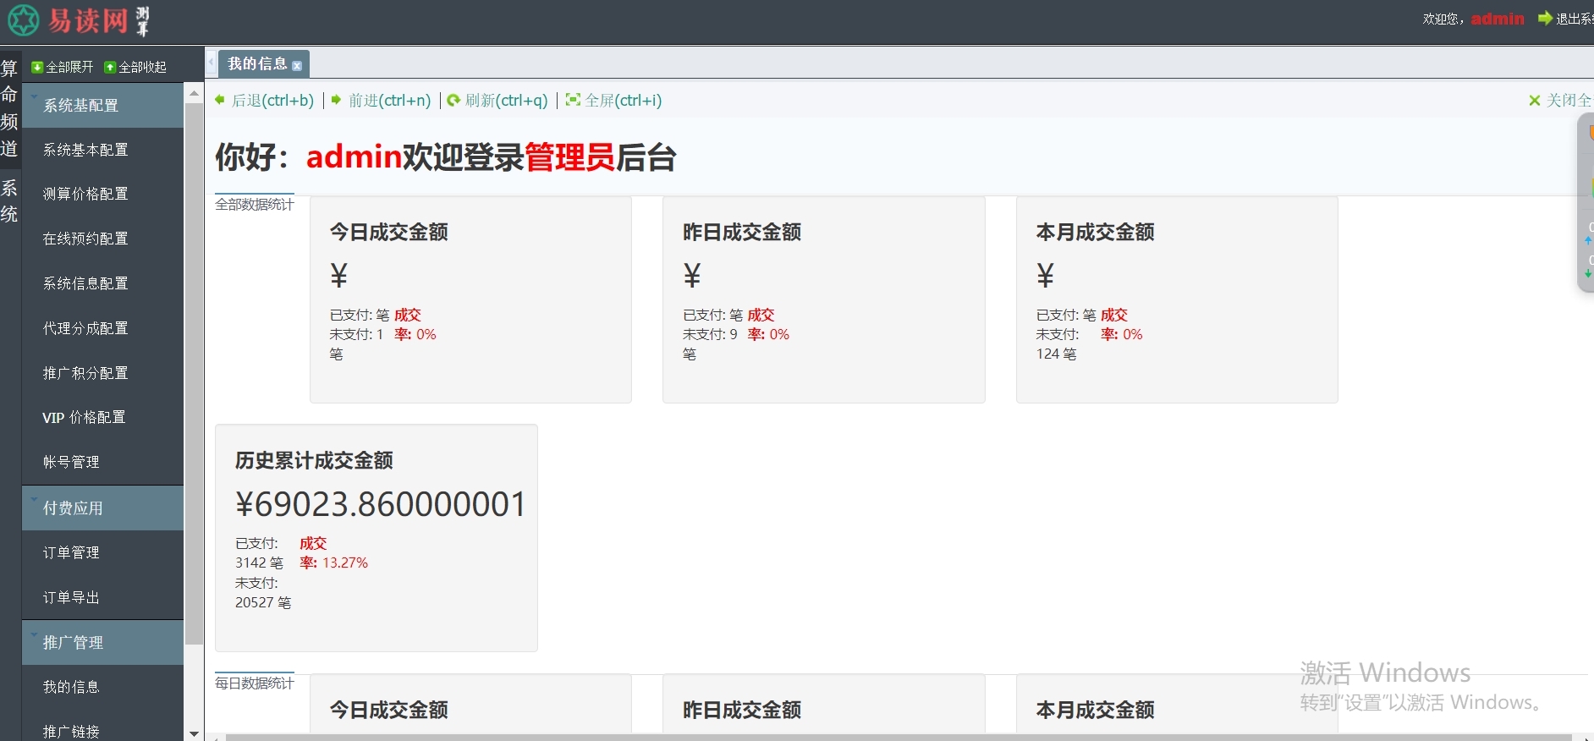Click the tab strip left scroll arrow
The width and height of the screenshot is (1594, 741).
(x=211, y=63)
